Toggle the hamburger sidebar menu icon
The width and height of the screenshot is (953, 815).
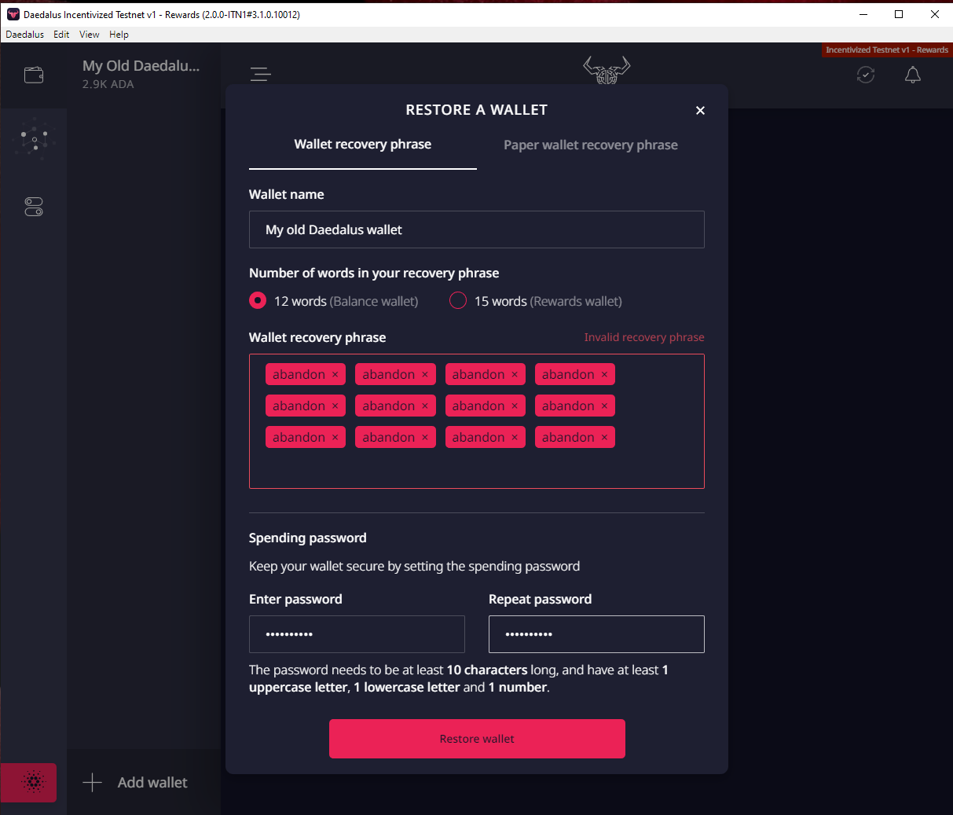pos(261,75)
